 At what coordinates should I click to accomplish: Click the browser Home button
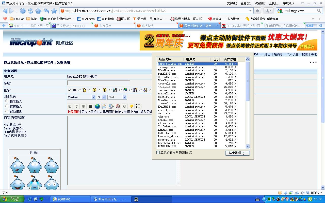38,11
